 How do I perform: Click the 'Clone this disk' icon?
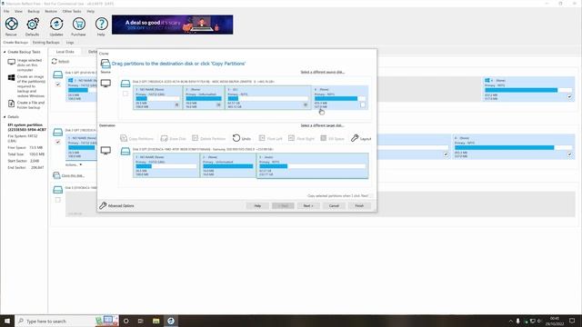(x=56, y=175)
